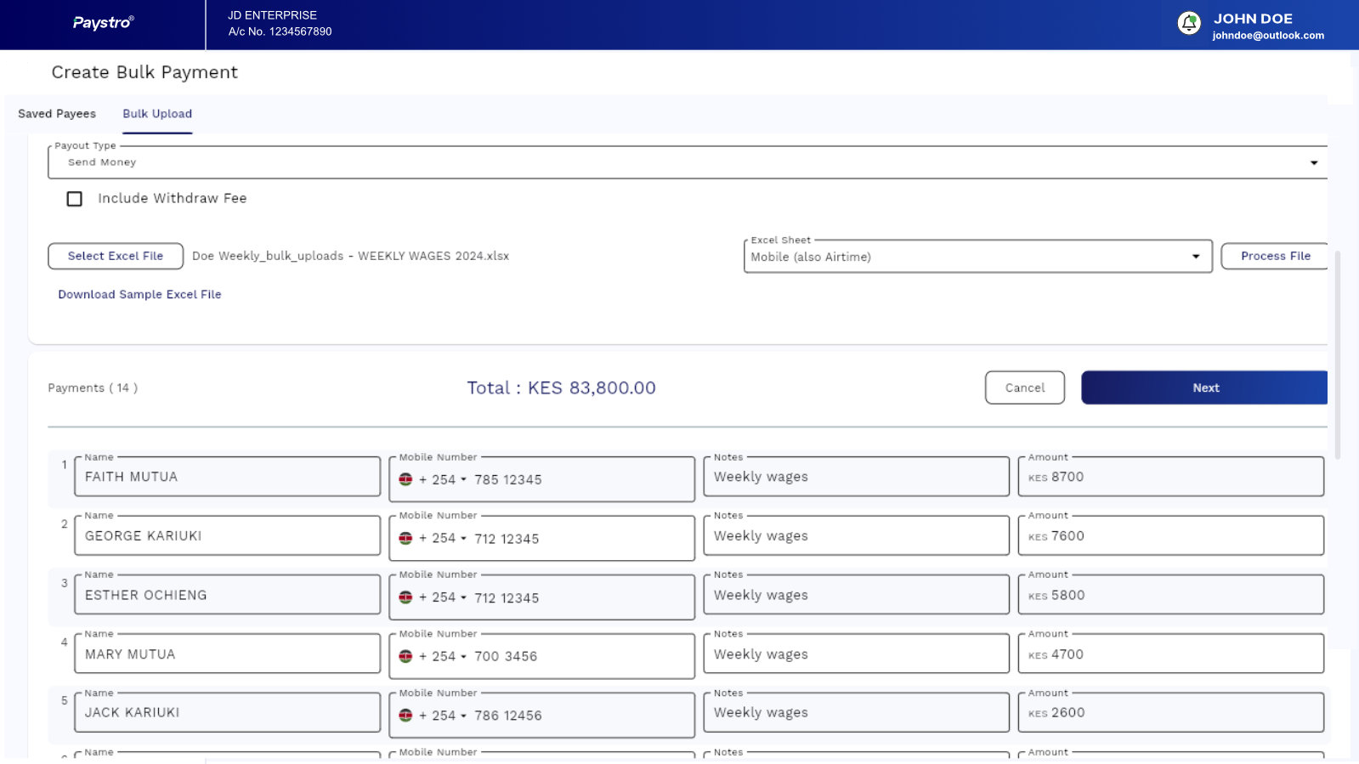The image size is (1359, 764).
Task: Click Kenya flag in George Kariuki row
Action: point(406,539)
